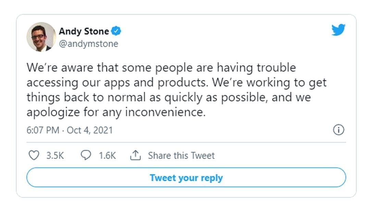The image size is (372, 205).
Task: Click the 'apologize for any inconvenience' line
Action: 116,112
